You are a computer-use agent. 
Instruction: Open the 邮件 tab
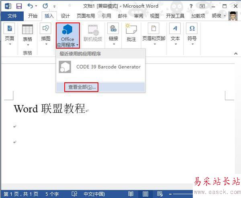tap(123, 16)
